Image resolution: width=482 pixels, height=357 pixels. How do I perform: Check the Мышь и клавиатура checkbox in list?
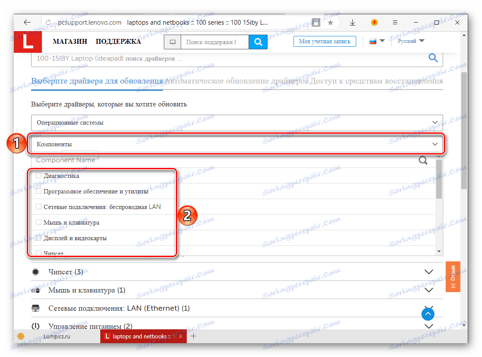tap(39, 222)
